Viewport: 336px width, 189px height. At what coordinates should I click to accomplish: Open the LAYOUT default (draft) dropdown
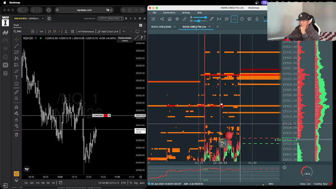[x=111, y=18]
